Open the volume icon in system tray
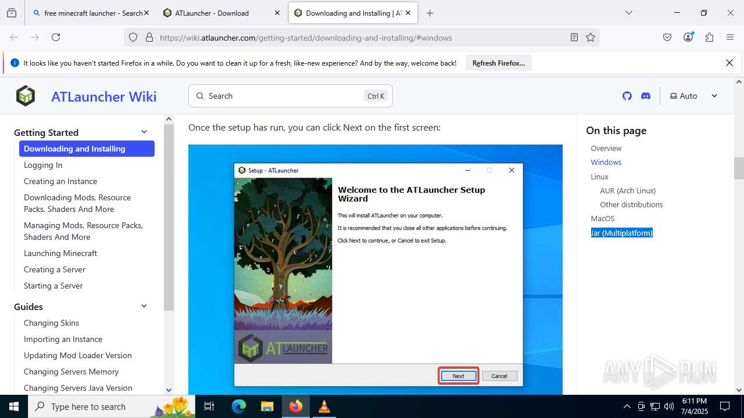 669,406
